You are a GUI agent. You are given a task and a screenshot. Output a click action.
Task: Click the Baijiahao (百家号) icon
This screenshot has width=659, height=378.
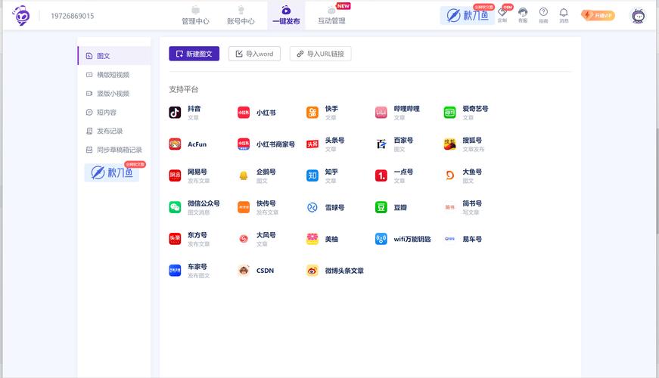coord(381,144)
